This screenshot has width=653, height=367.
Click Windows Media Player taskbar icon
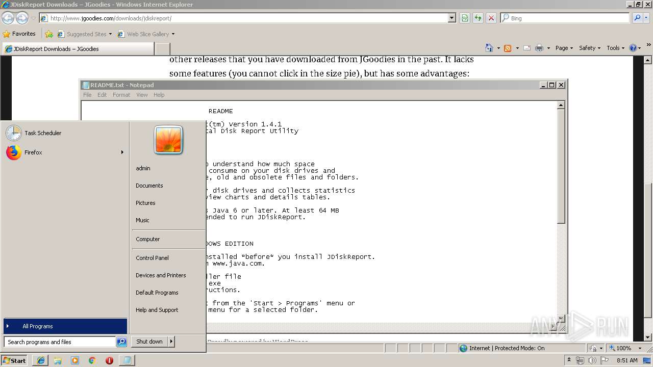click(x=75, y=360)
